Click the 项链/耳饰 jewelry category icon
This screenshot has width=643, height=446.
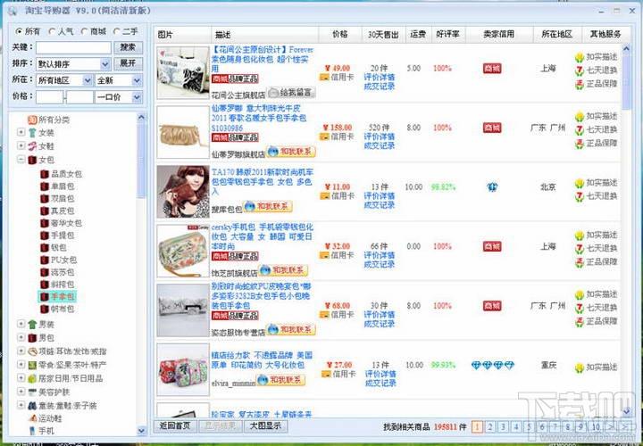click(x=32, y=351)
